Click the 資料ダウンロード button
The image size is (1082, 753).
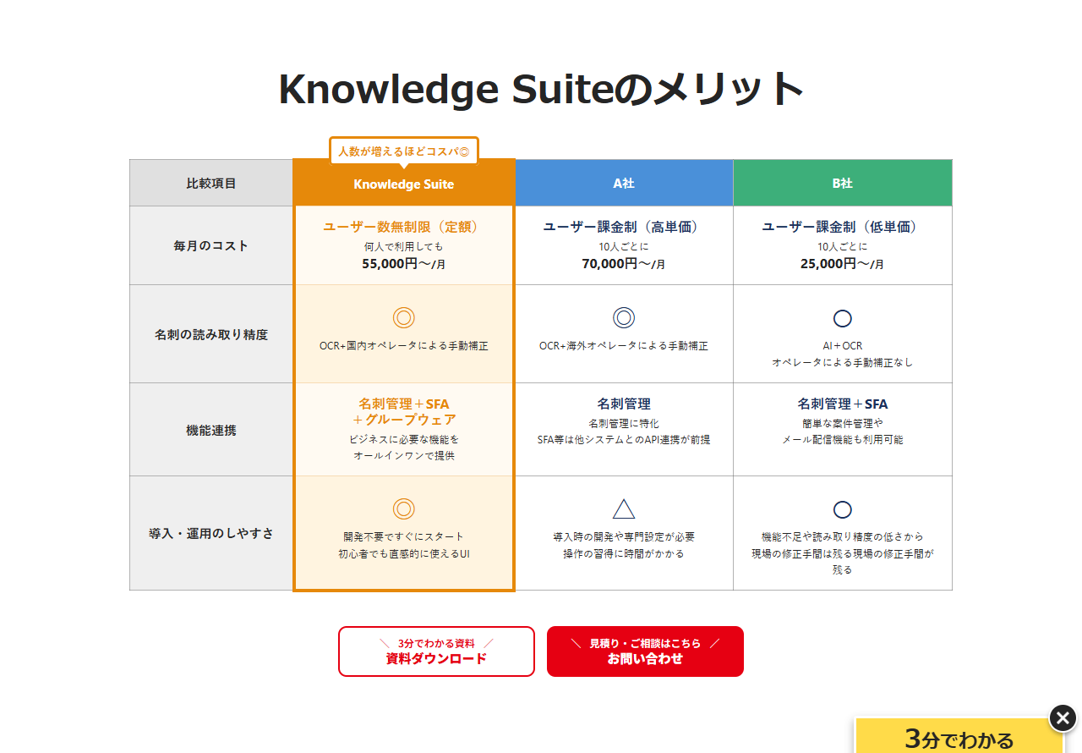[436, 651]
